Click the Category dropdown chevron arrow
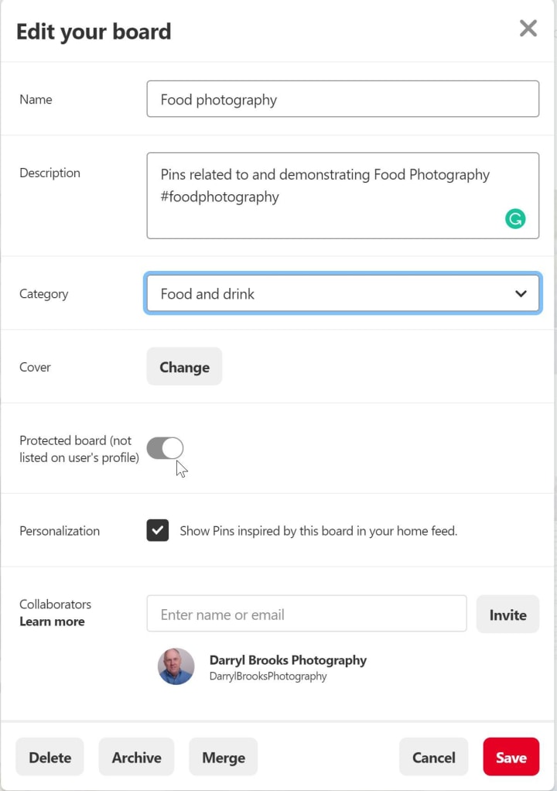The height and width of the screenshot is (791, 557). (x=521, y=293)
